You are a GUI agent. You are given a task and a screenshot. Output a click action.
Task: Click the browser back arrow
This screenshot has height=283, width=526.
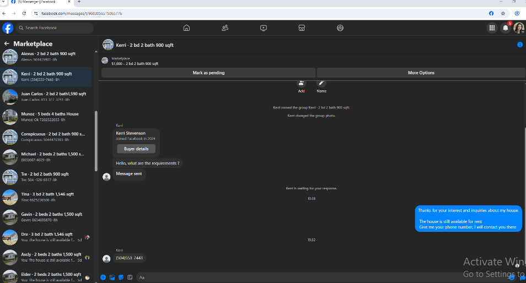pyautogui.click(x=4, y=13)
